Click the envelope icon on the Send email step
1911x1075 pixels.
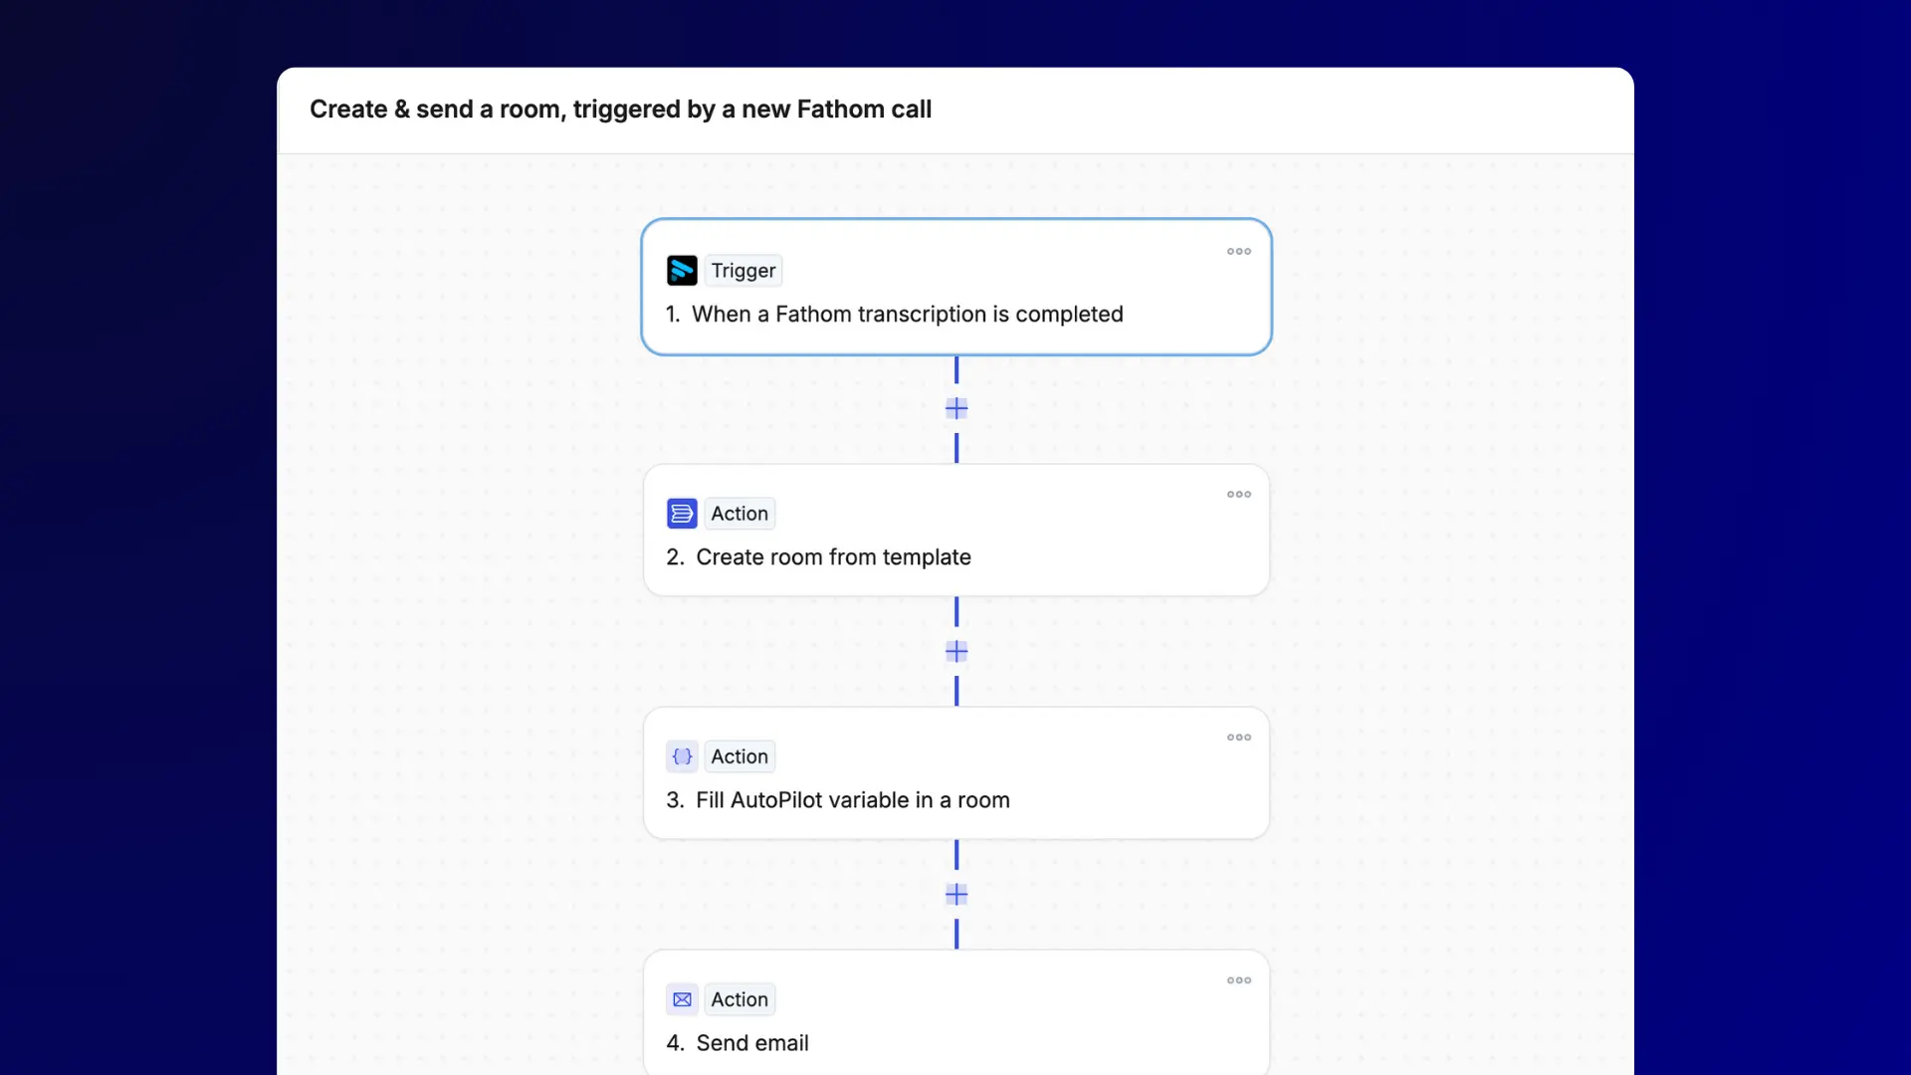coord(682,999)
